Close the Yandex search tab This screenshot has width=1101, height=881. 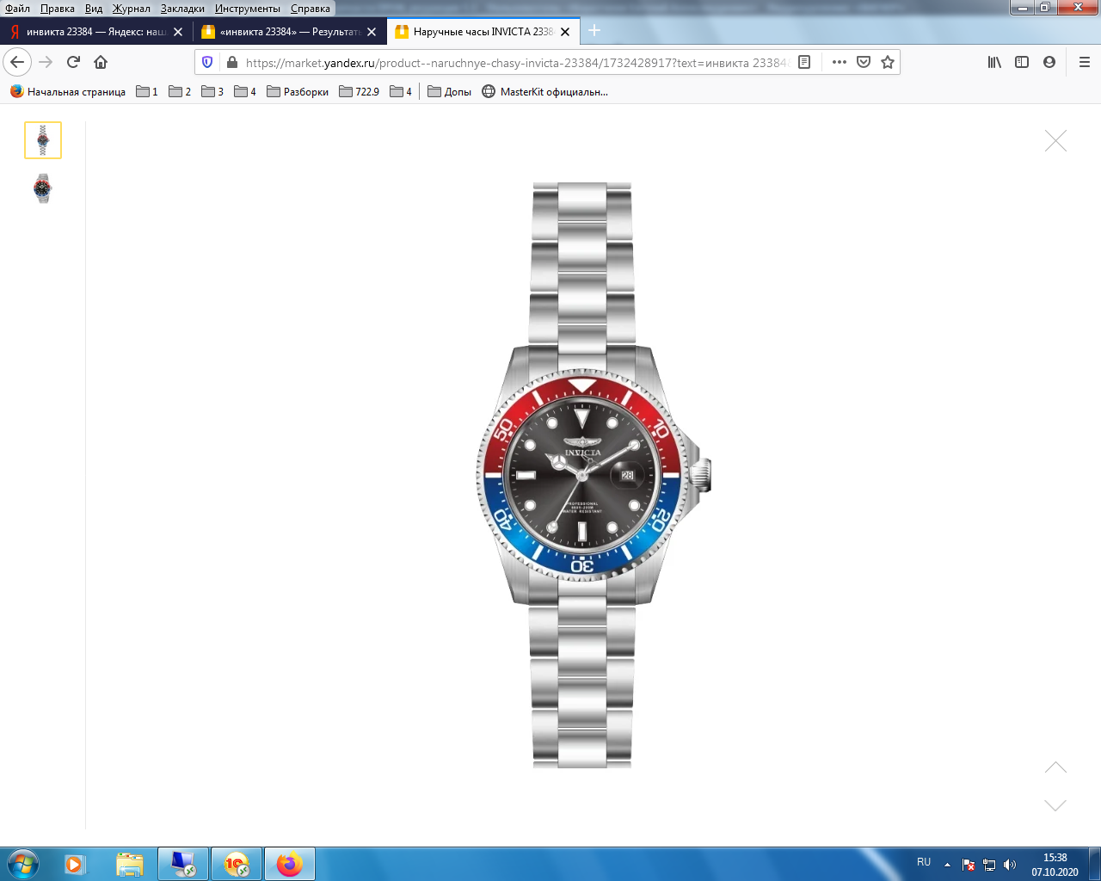click(178, 32)
